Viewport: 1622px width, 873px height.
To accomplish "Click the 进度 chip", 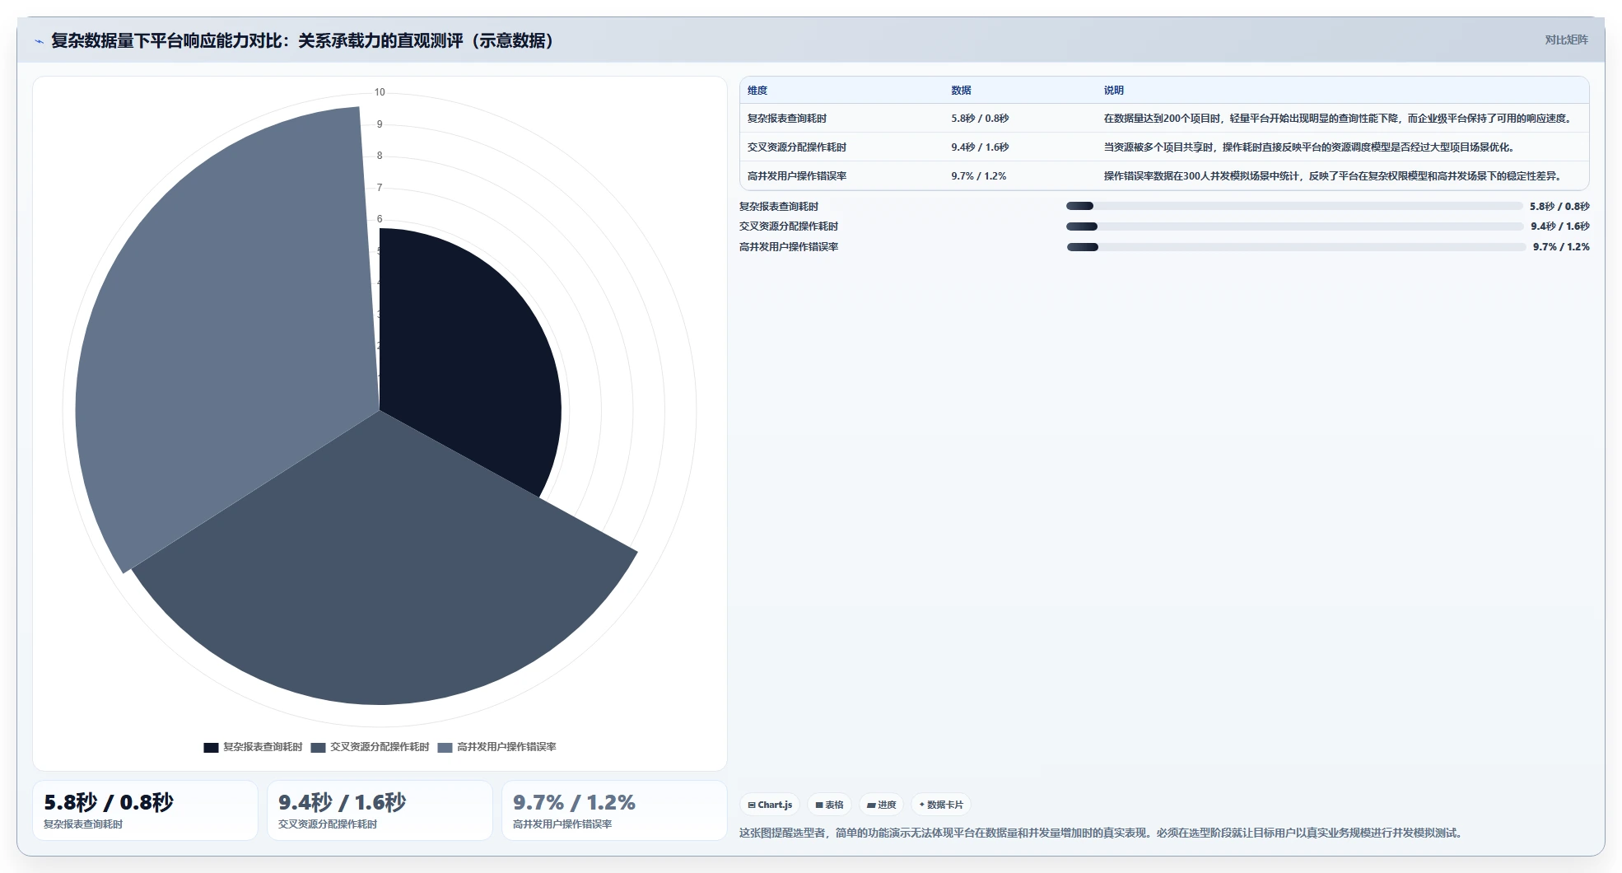I will point(881,805).
